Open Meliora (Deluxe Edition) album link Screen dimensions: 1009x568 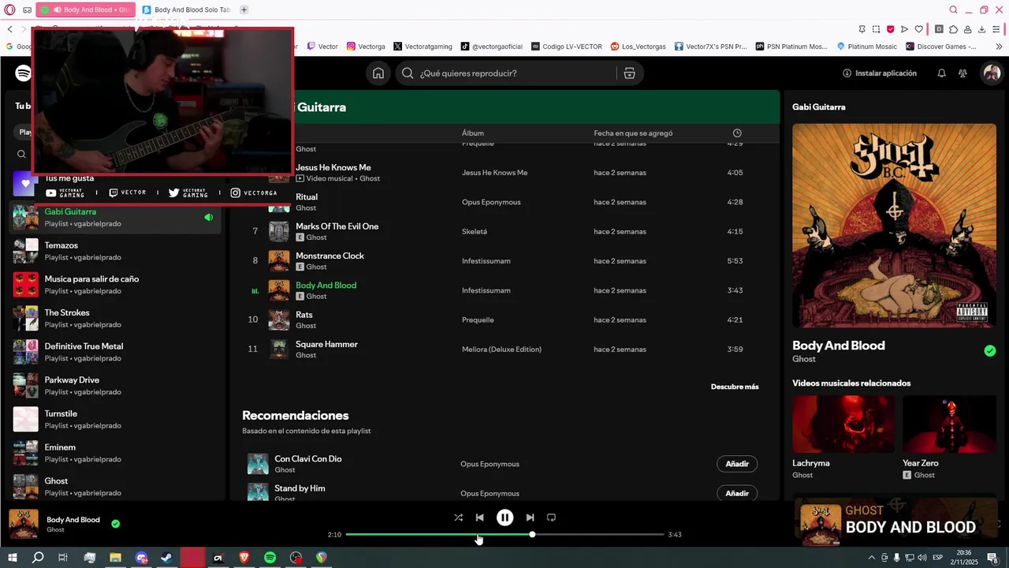click(501, 349)
